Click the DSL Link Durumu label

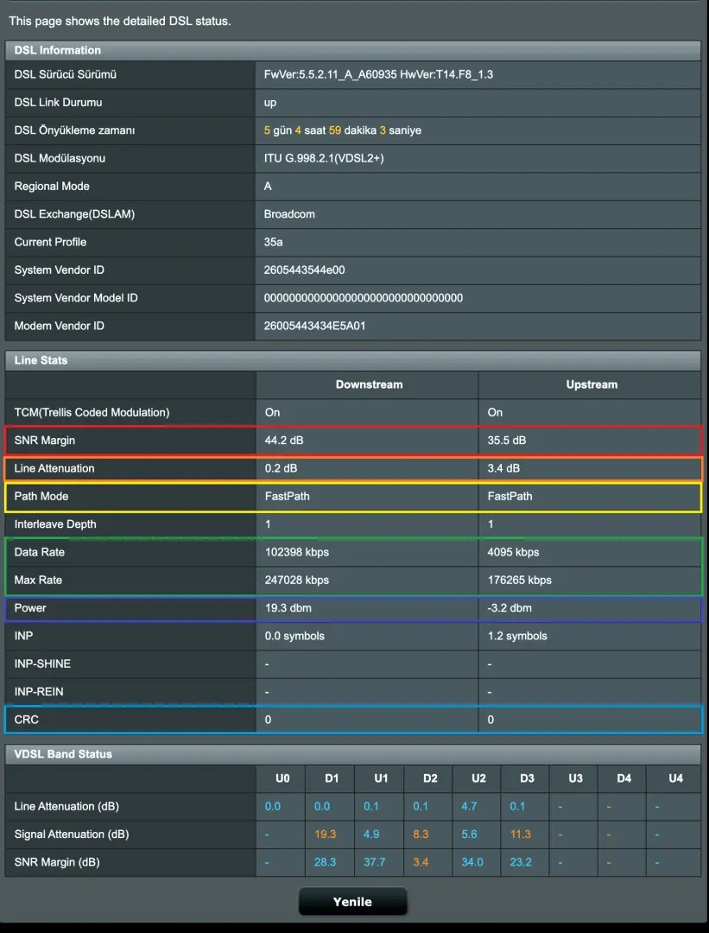tap(58, 102)
